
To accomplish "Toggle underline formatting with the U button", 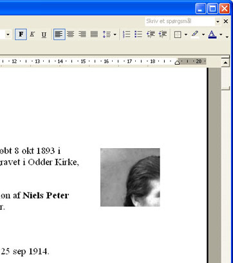I will click(44, 34).
